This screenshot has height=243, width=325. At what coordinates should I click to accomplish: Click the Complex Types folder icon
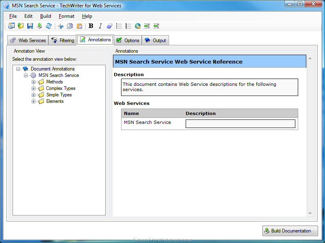pyautogui.click(x=41, y=88)
